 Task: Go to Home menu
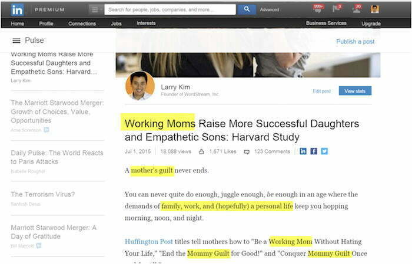[17, 23]
